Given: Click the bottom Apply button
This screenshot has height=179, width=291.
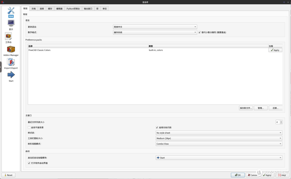Looking at the screenshot, I should 267,175.
